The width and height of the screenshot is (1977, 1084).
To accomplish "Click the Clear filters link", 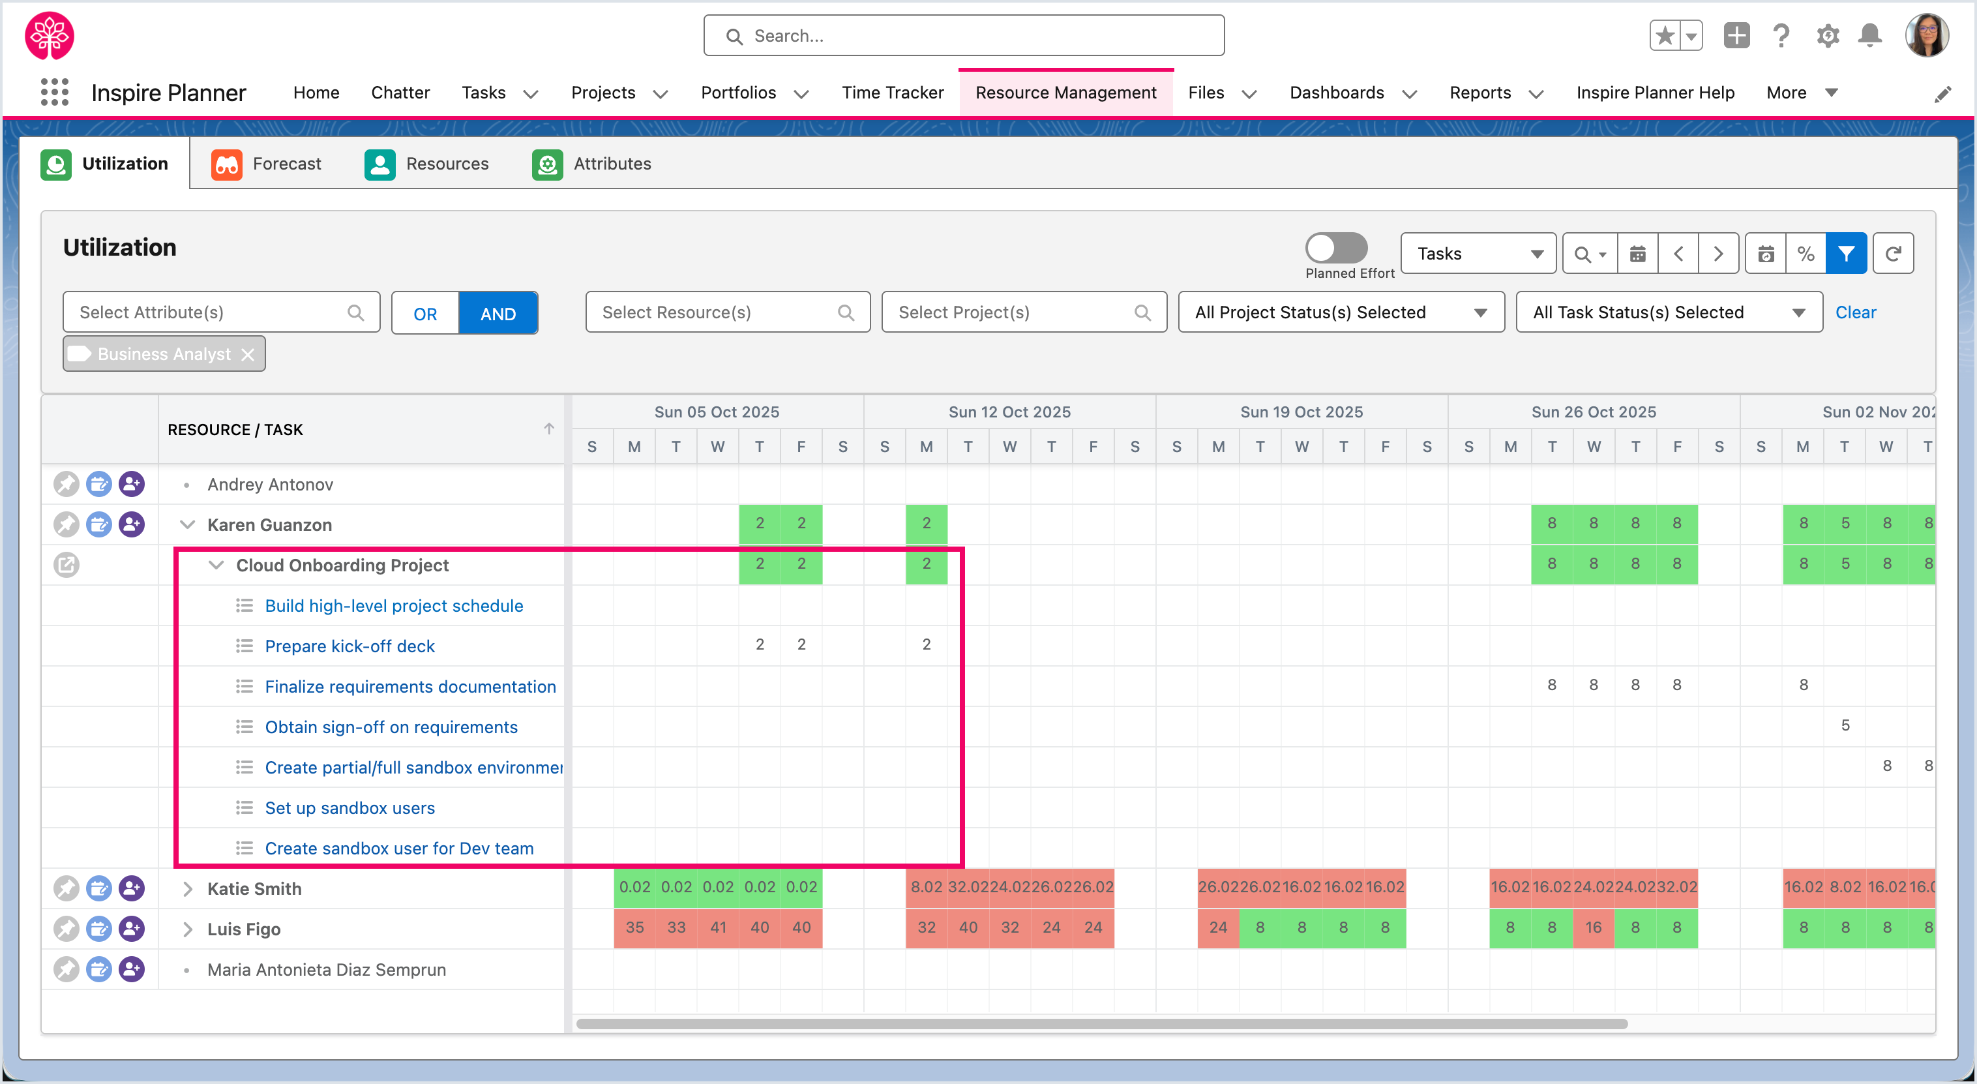I will pos(1855,312).
